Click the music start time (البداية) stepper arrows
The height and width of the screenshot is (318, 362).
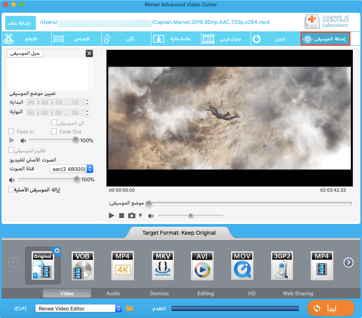tap(87, 102)
